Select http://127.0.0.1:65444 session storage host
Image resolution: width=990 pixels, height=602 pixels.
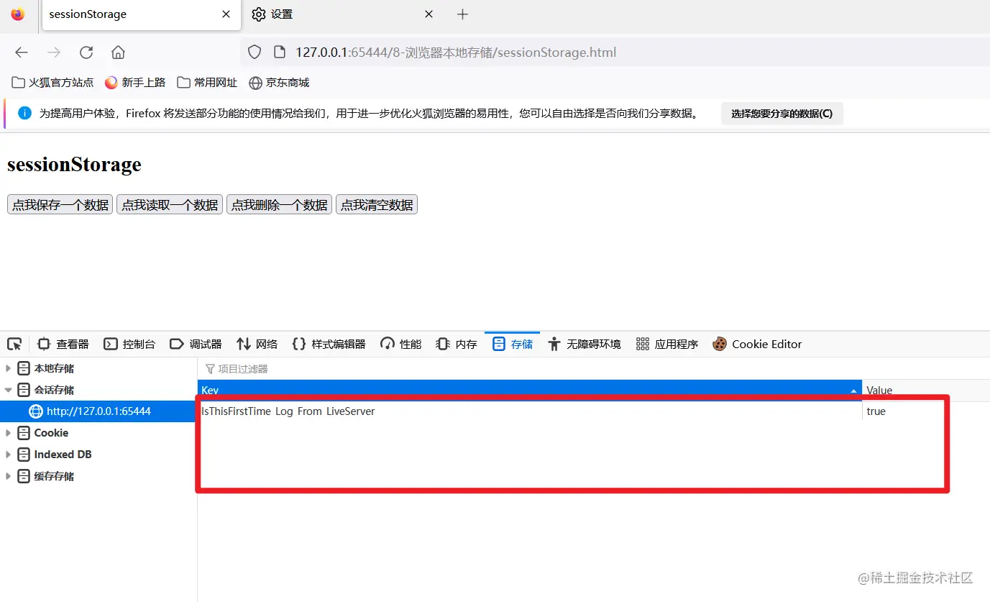pos(98,411)
